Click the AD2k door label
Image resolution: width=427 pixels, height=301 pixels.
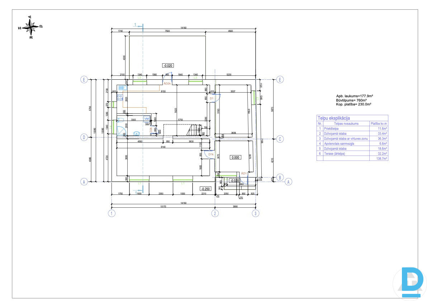pyautogui.click(x=167, y=84)
